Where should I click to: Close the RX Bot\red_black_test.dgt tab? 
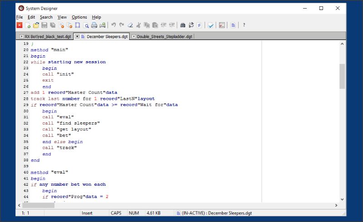click(21, 36)
